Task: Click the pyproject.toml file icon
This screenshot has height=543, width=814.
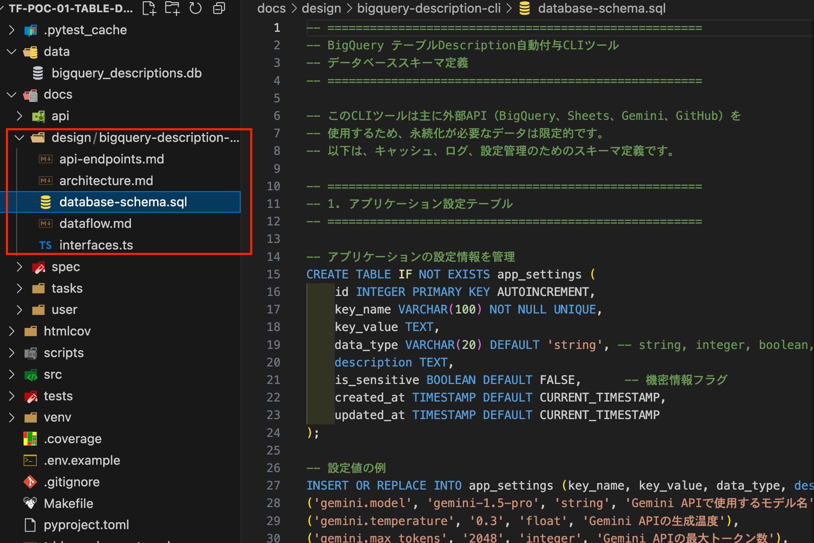Action: coord(30,525)
